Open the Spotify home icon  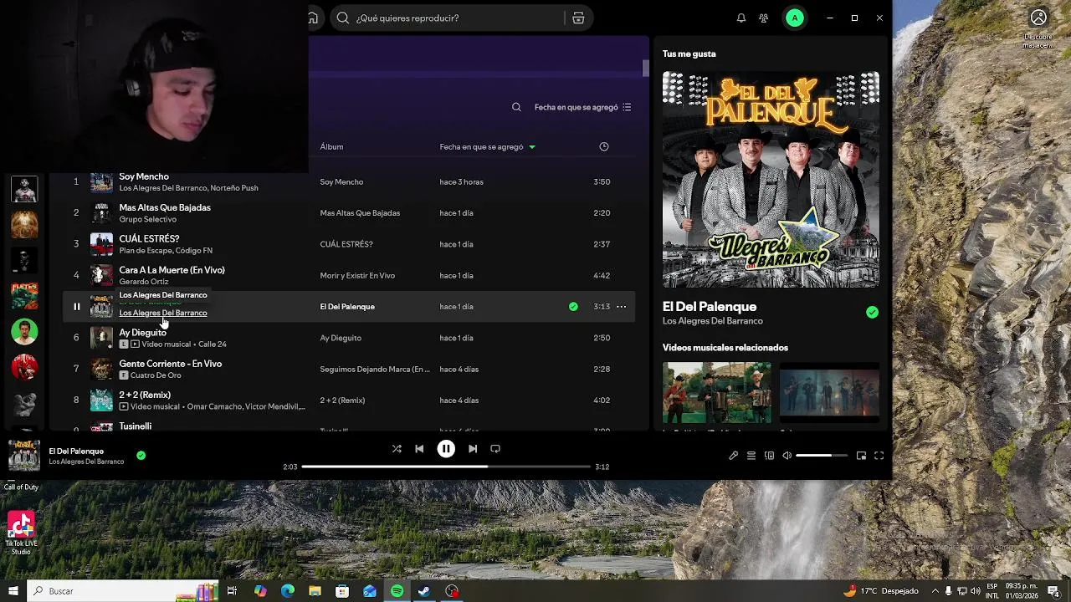(x=313, y=18)
